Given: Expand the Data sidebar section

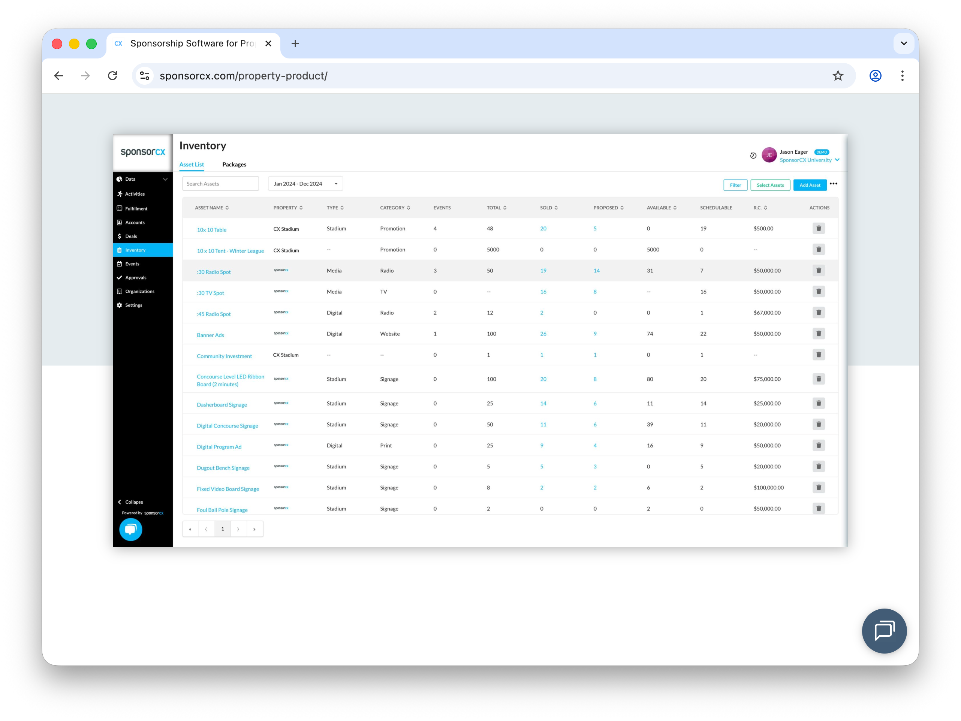Looking at the screenshot, I should point(165,179).
